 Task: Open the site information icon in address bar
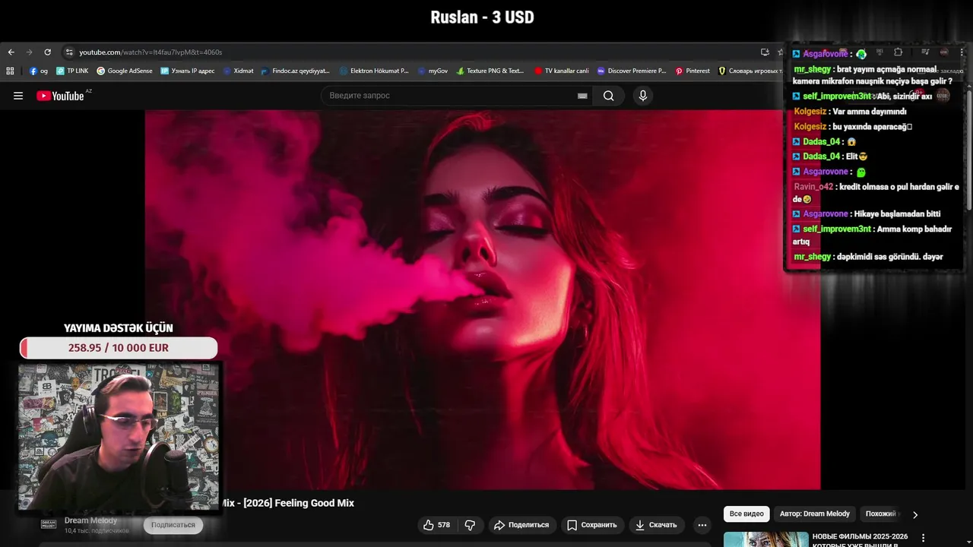coord(69,52)
